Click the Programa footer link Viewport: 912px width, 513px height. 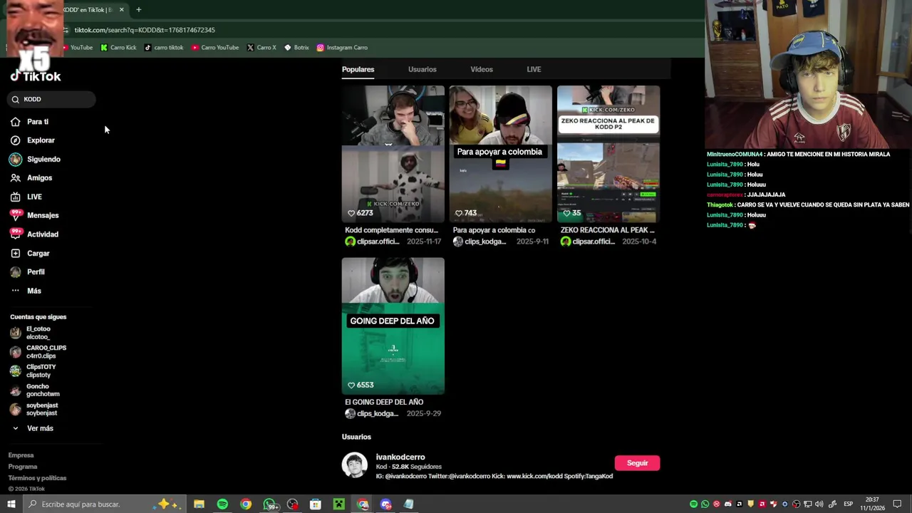tap(23, 467)
